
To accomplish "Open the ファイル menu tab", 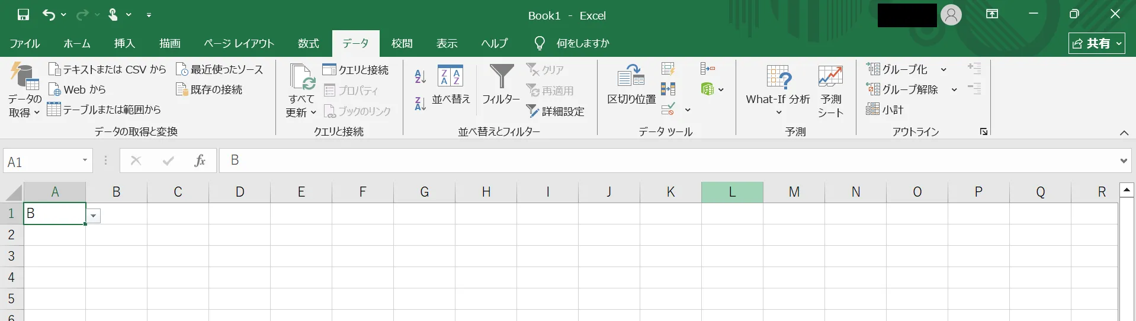I will 24,44.
